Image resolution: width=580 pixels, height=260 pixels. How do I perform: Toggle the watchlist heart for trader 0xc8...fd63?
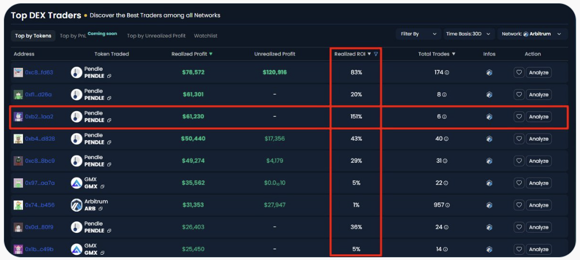pos(519,73)
